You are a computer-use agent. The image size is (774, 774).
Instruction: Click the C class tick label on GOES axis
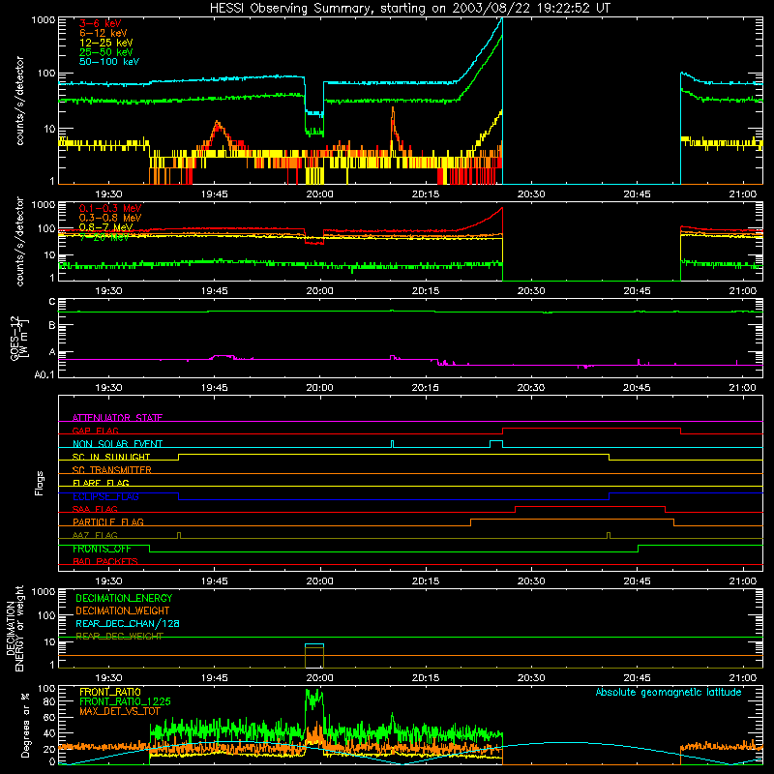pos(51,302)
